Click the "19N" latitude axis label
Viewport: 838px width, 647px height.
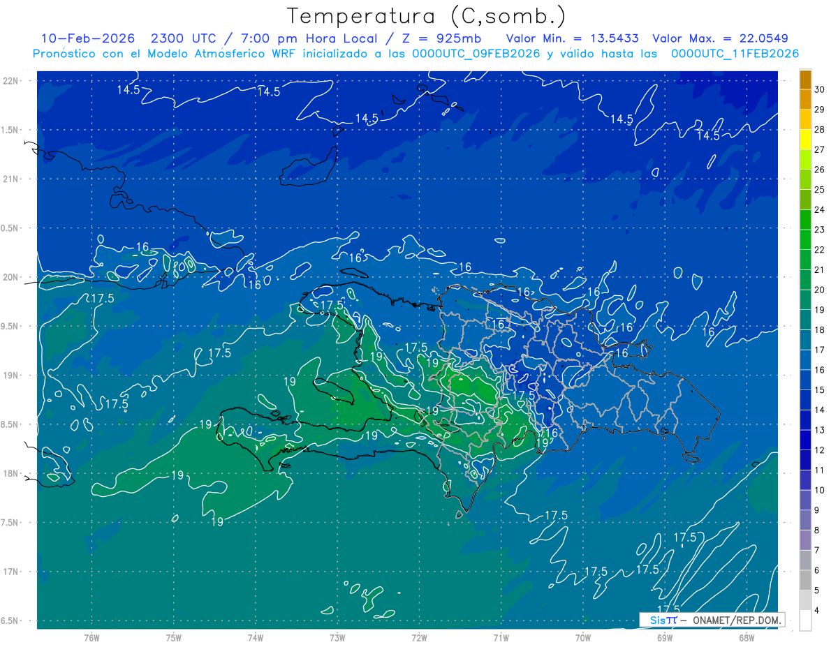click(x=11, y=375)
